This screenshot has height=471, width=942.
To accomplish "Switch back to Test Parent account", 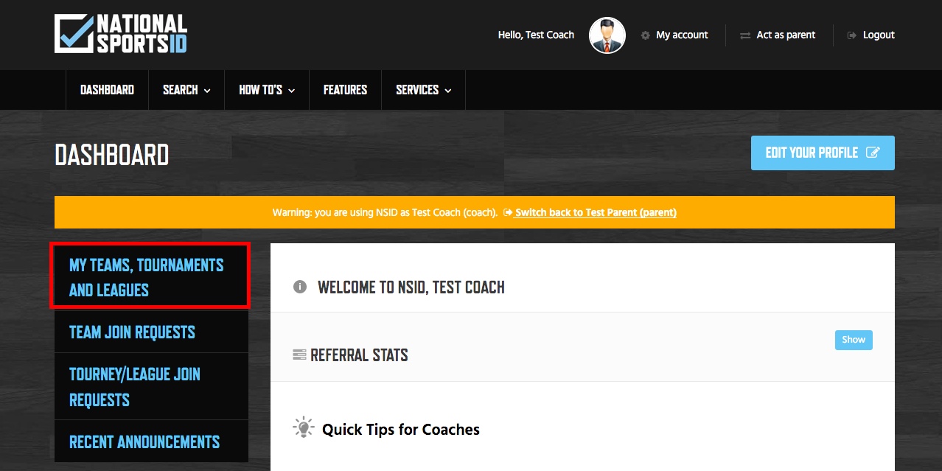I will 596,212.
